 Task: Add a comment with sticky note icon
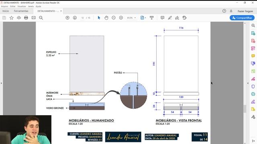pyautogui.click(x=162, y=18)
